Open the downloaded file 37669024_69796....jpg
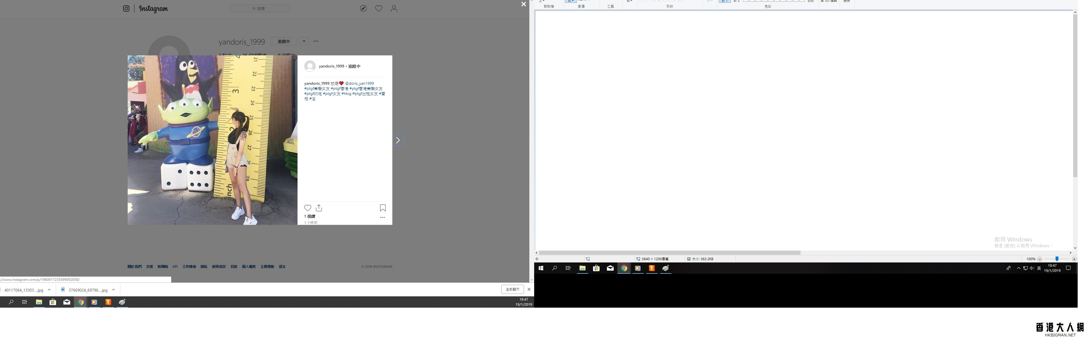1087x339 pixels. coord(84,290)
